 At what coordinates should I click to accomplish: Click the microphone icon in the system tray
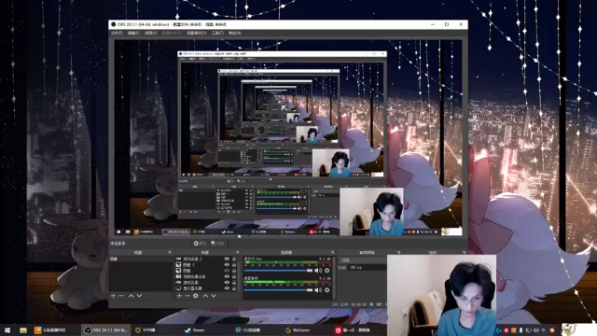click(x=521, y=330)
